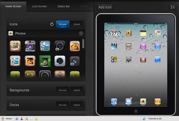
Task: Click the Contacts icon on iPad preview
Action: [x=128, y=33]
